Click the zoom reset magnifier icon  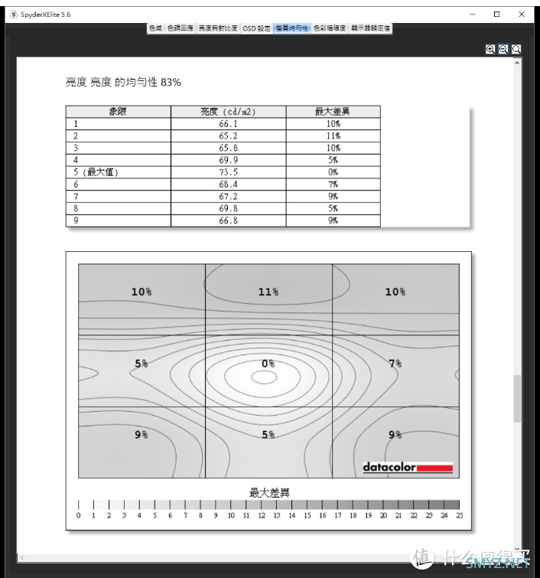516,49
